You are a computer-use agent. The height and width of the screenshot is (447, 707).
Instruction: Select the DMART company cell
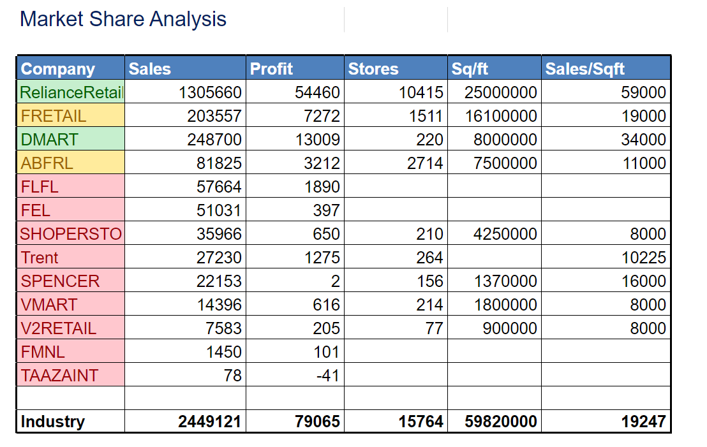[71, 139]
